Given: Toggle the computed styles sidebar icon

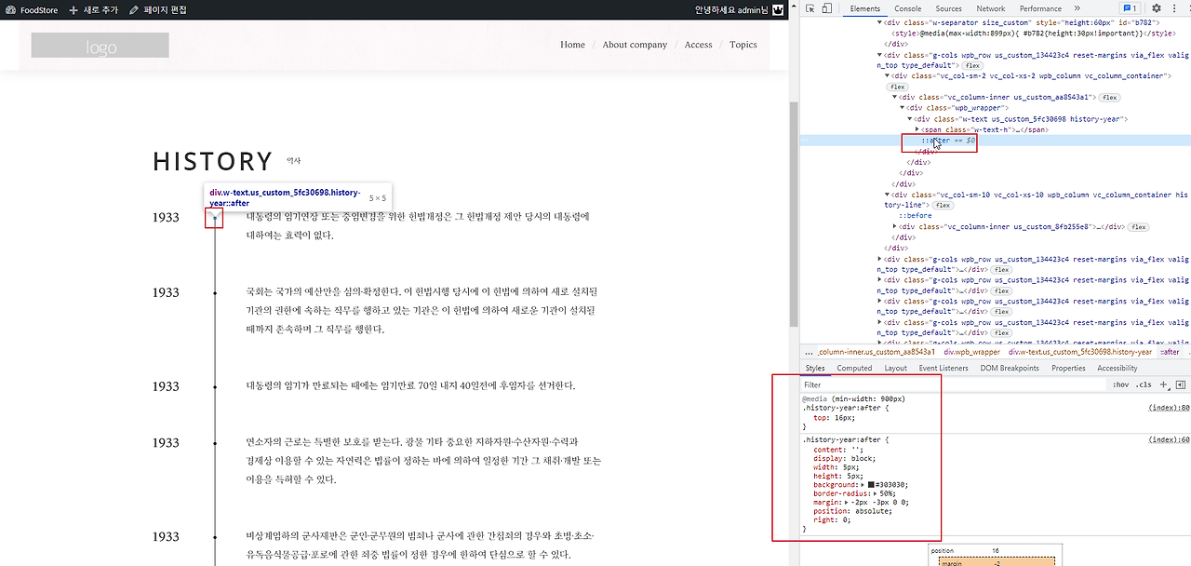Looking at the screenshot, I should point(1180,384).
